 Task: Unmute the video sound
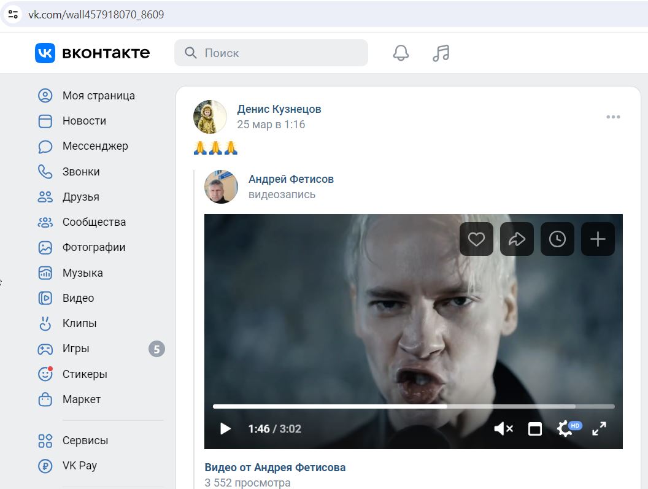point(503,429)
